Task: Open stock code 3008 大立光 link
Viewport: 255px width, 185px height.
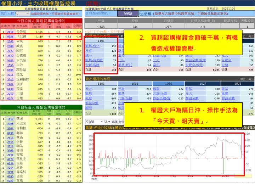Action: 10,124
